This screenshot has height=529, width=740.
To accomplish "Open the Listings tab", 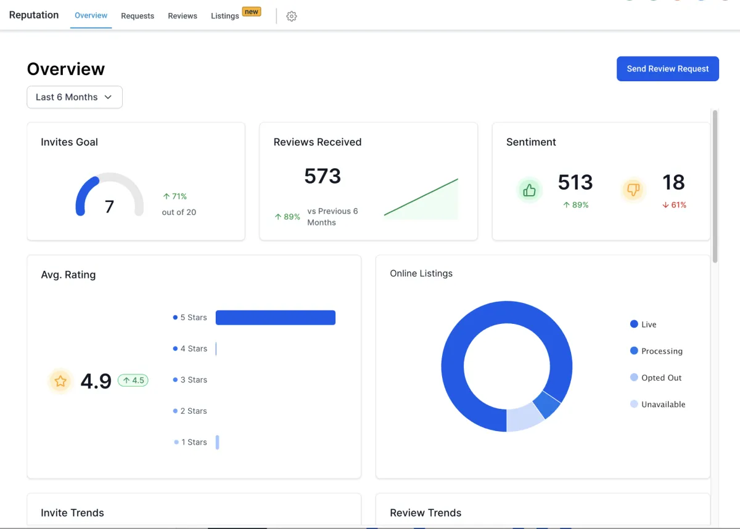I will pyautogui.click(x=224, y=16).
